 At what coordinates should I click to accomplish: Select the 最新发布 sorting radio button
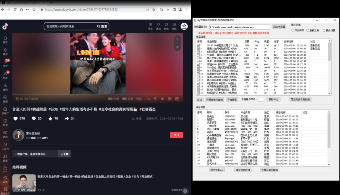(x=308, y=31)
